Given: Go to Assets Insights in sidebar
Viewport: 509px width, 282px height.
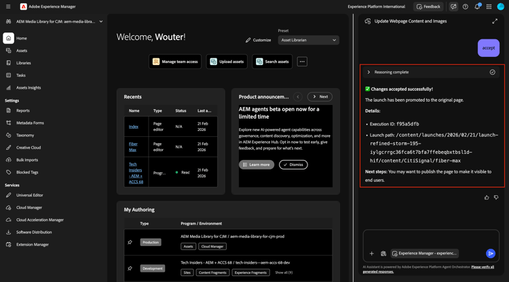Looking at the screenshot, I should click(x=29, y=88).
